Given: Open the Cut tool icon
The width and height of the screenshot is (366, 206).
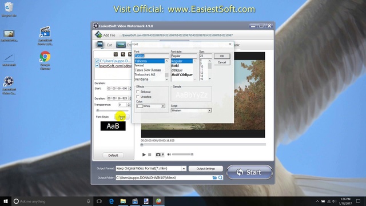Looking at the screenshot, I should 100,45.
